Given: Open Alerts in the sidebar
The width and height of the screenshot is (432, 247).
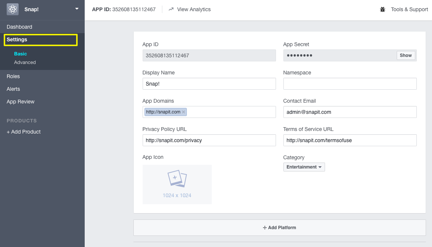Looking at the screenshot, I should click(x=13, y=89).
